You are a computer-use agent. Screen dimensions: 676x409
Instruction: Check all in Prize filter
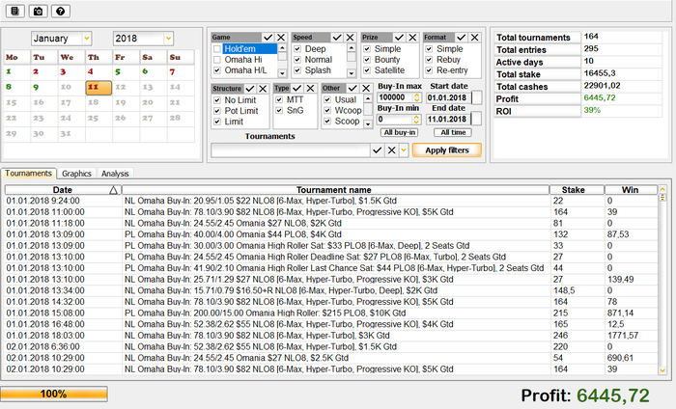pos(399,38)
